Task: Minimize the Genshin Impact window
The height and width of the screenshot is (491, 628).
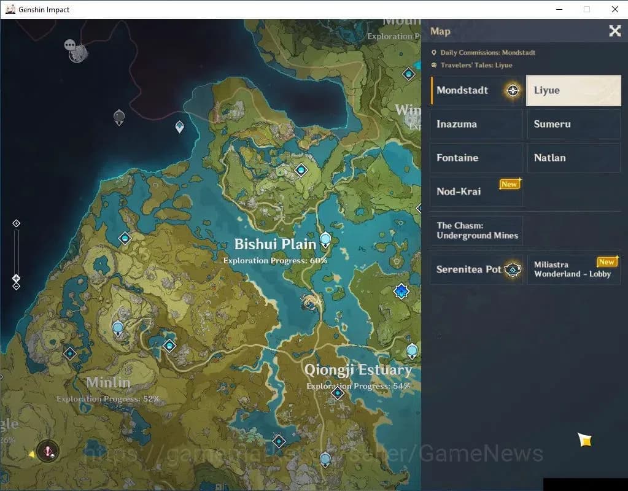Action: [559, 9]
